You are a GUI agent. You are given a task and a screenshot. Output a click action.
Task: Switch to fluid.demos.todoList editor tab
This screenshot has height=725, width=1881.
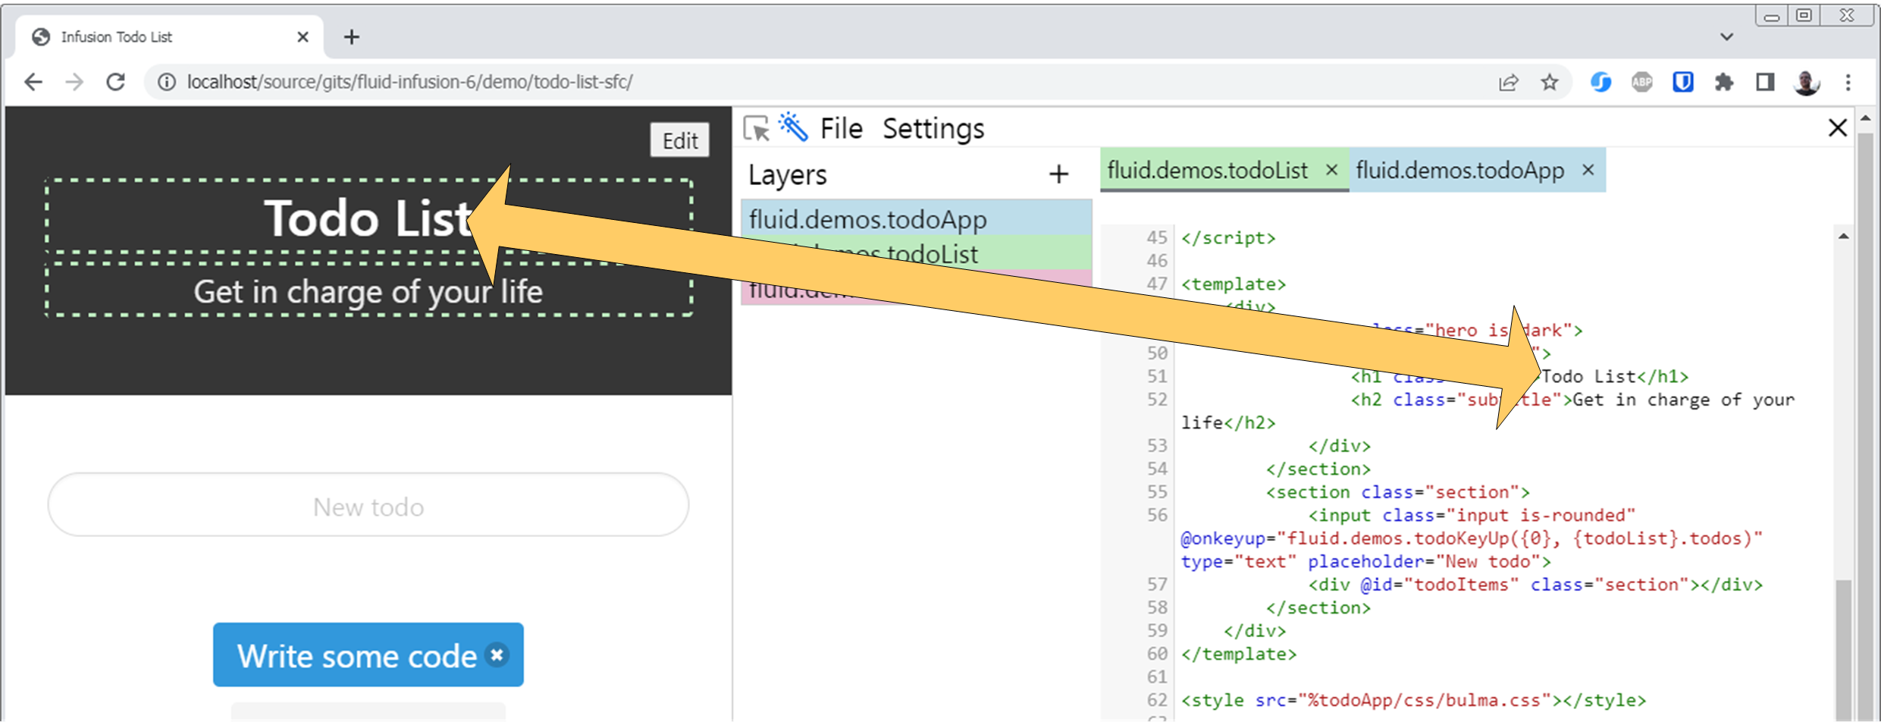point(1207,170)
